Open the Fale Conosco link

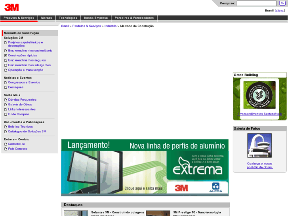coord(18,149)
